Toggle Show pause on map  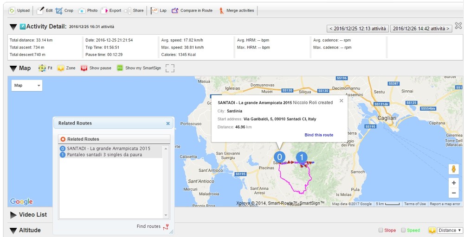(x=96, y=68)
